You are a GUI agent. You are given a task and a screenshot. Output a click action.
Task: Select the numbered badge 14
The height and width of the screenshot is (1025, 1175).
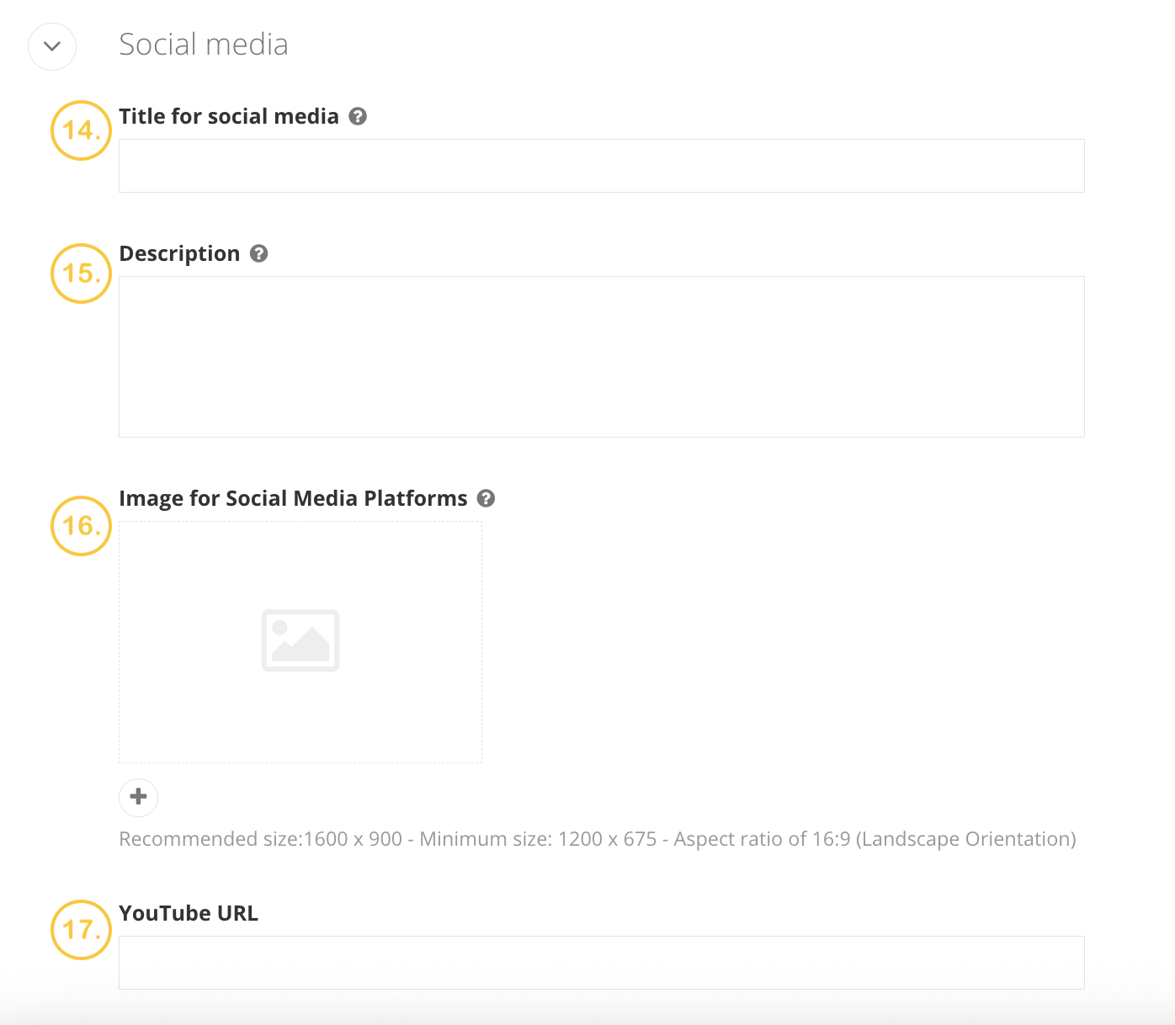point(80,131)
